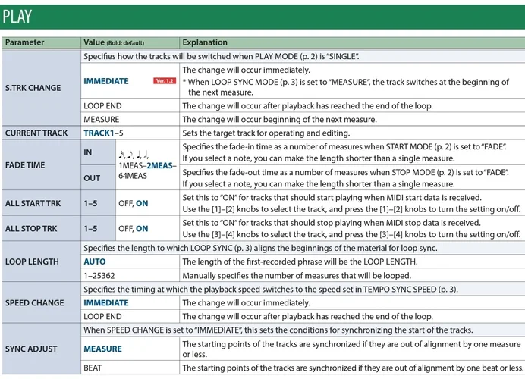Image resolution: width=525 pixels, height=379 pixels.
Task: Click the AUTO value cell
Action: tap(130, 262)
